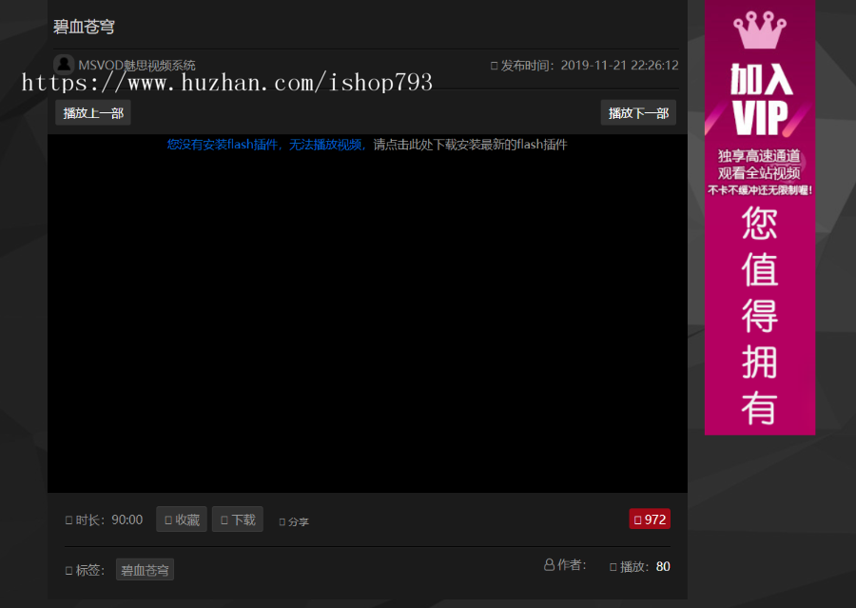Image resolution: width=856 pixels, height=608 pixels.
Task: Click the share (分享) icon
Action: point(282,521)
